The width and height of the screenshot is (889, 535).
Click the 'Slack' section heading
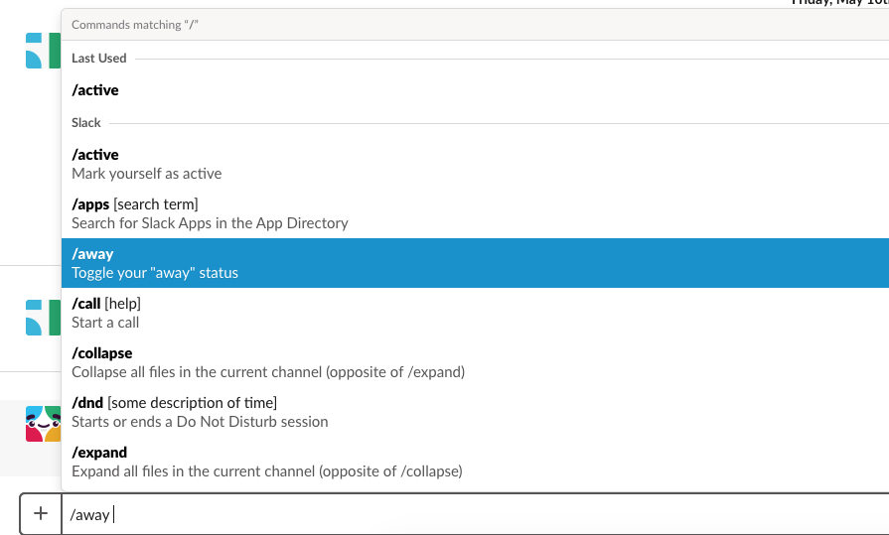[86, 123]
